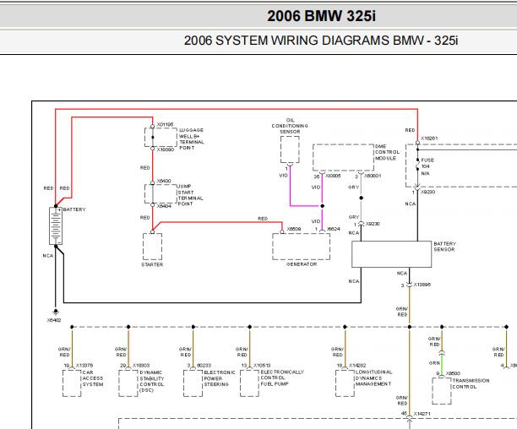Click the 'FUSE 104 N/A' label
Image resolution: width=517 pixels, height=429 pixels.
coord(427,166)
